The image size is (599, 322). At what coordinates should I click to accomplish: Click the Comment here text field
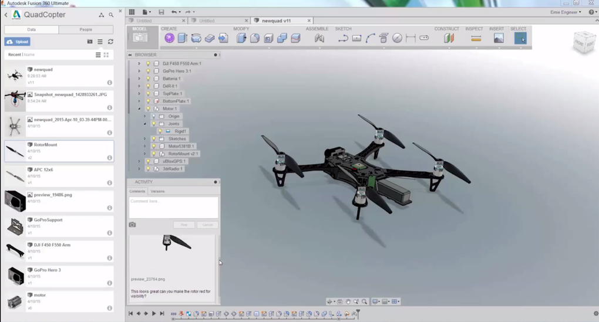point(173,208)
